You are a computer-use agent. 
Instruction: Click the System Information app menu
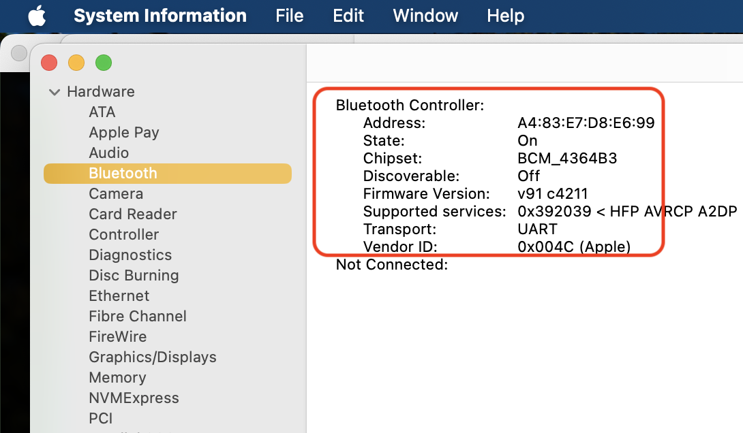(x=160, y=16)
